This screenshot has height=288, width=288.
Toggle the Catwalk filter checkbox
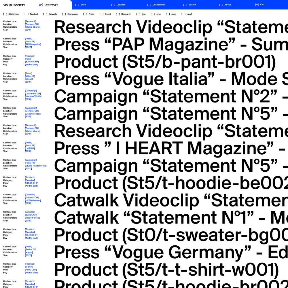tap(50, 14)
